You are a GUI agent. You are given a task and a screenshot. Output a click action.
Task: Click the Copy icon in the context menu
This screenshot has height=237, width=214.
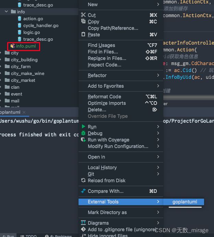[83, 21]
